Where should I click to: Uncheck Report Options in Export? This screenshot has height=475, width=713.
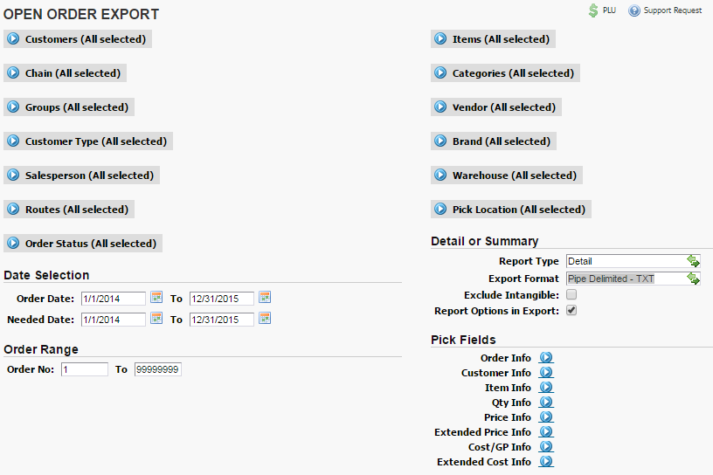(x=571, y=311)
